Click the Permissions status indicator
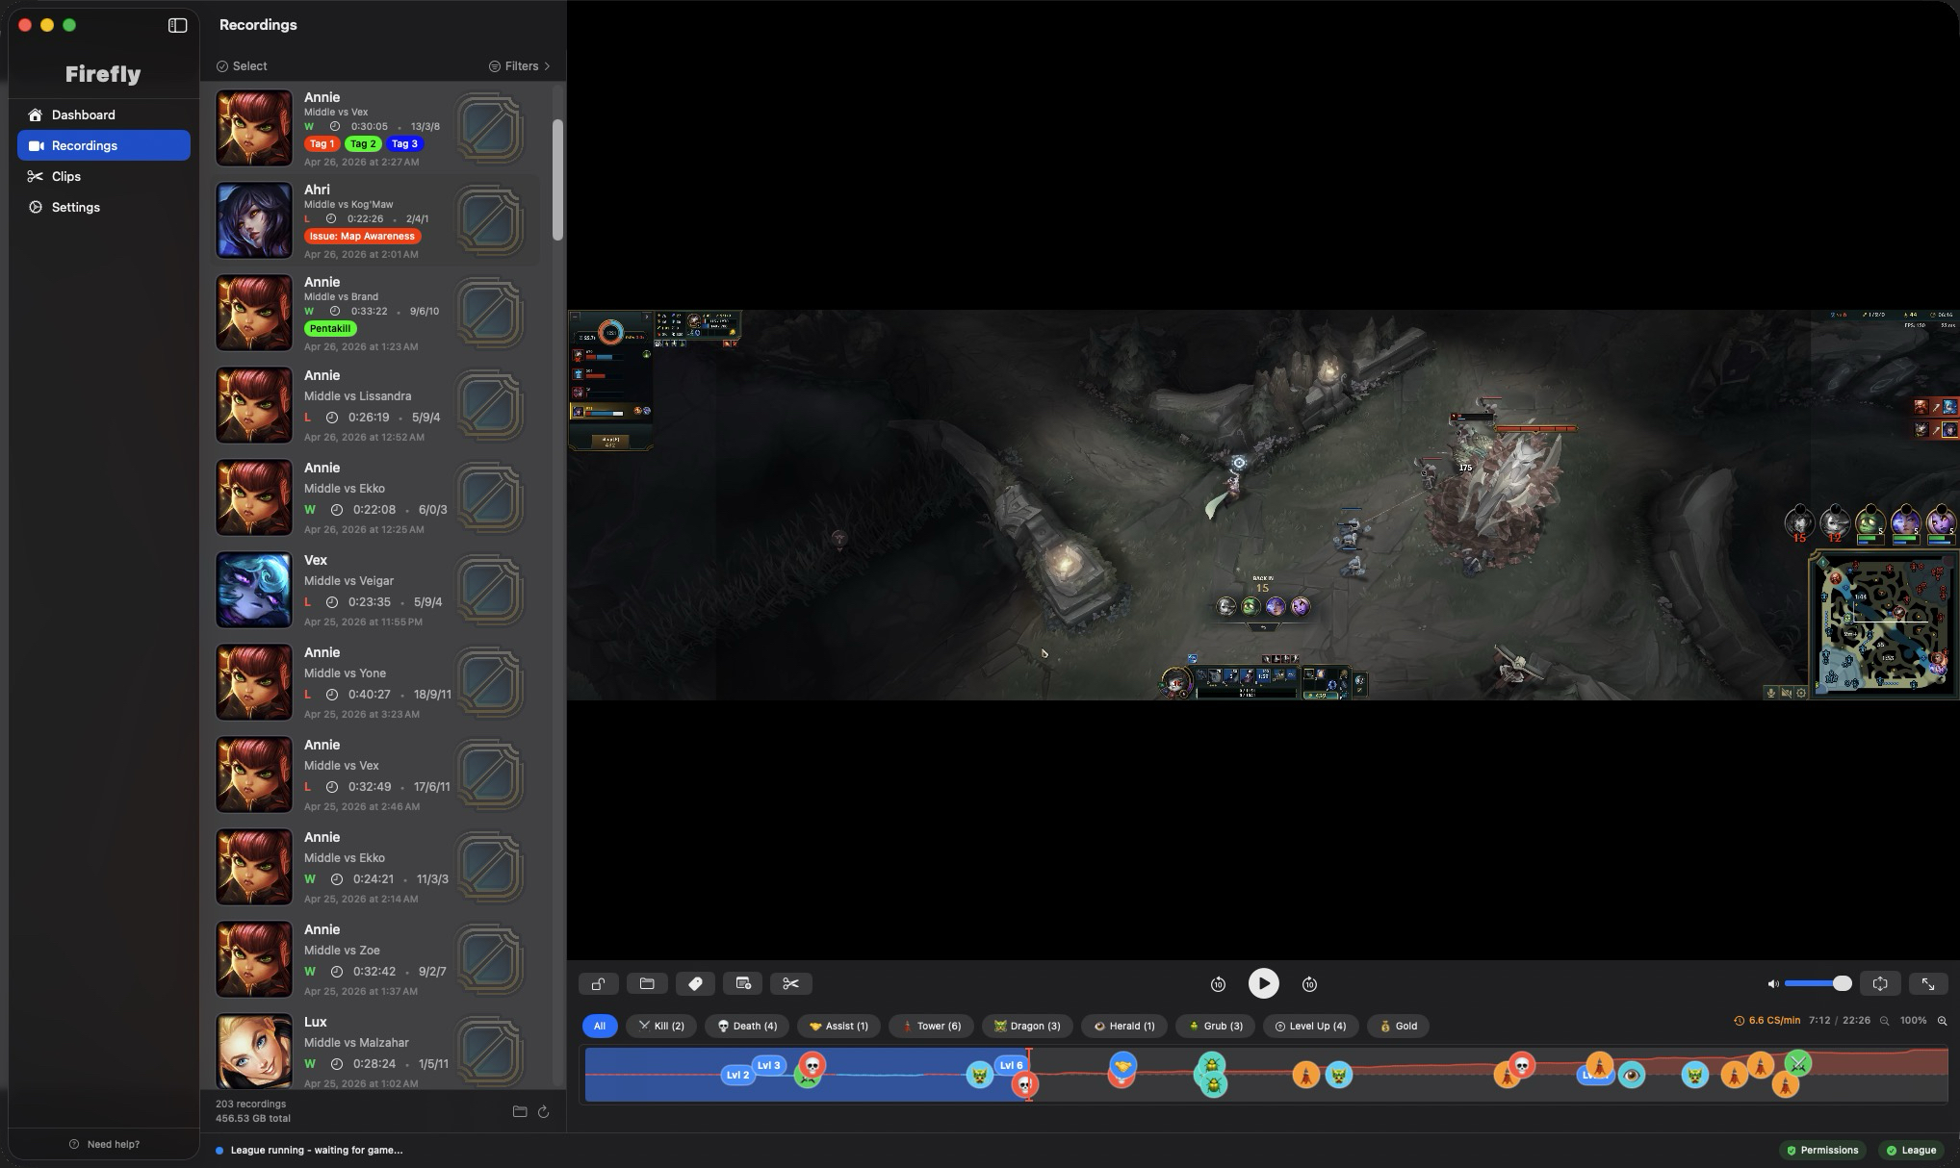The height and width of the screenshot is (1168, 1960). point(1822,1150)
